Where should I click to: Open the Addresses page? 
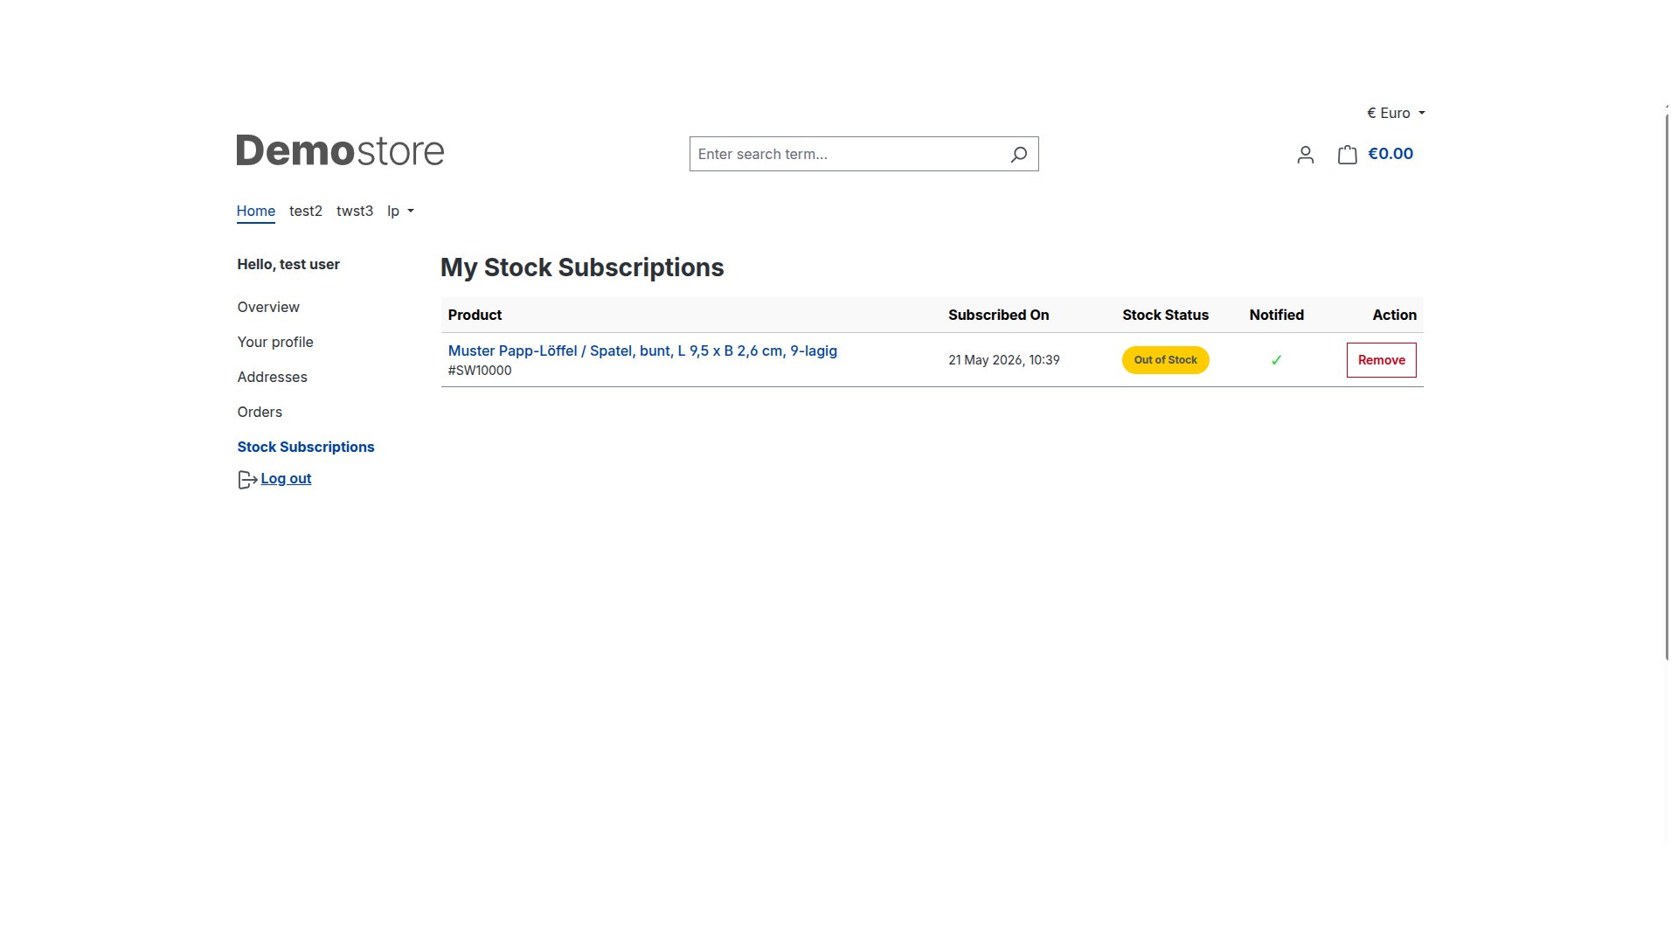click(272, 377)
